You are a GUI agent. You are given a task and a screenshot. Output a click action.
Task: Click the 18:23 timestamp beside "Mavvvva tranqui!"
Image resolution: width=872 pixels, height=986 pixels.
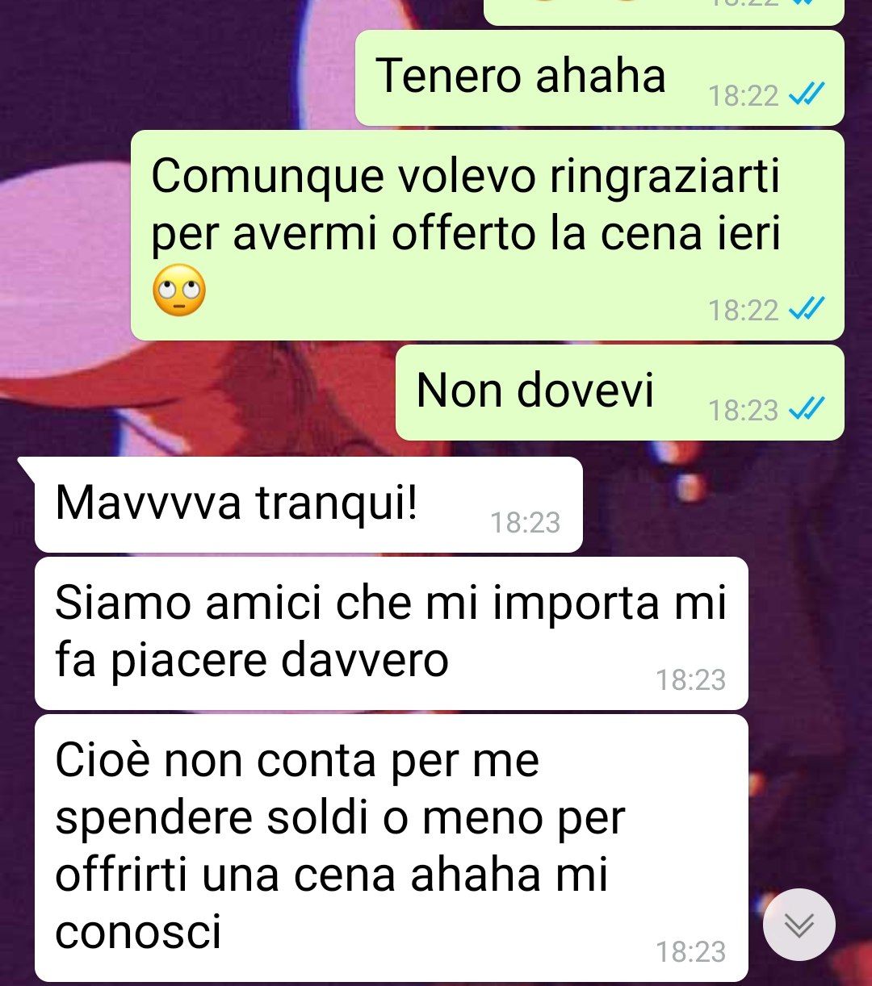pyautogui.click(x=526, y=523)
